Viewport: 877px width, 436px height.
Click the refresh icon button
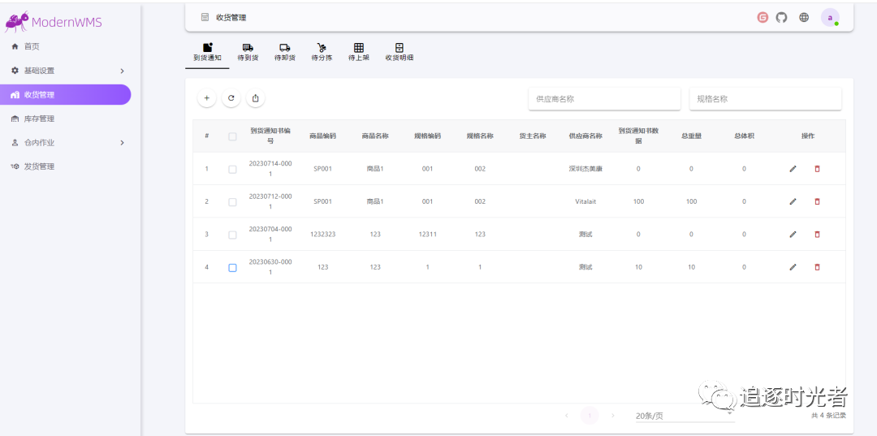(x=231, y=98)
